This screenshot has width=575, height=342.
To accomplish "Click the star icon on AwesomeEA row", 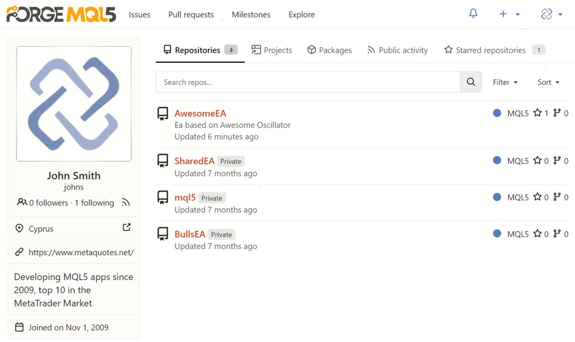I will [x=538, y=113].
